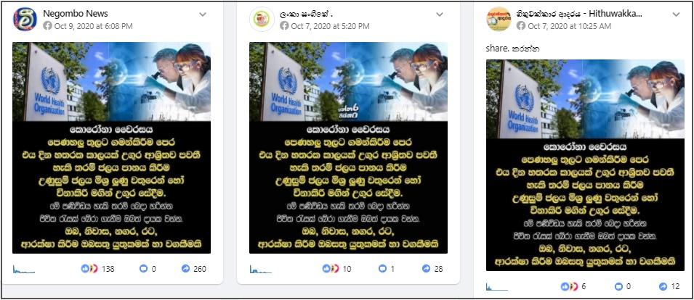694x300 pixels.
Task: Open Negombo News page name link
Action: (76, 14)
